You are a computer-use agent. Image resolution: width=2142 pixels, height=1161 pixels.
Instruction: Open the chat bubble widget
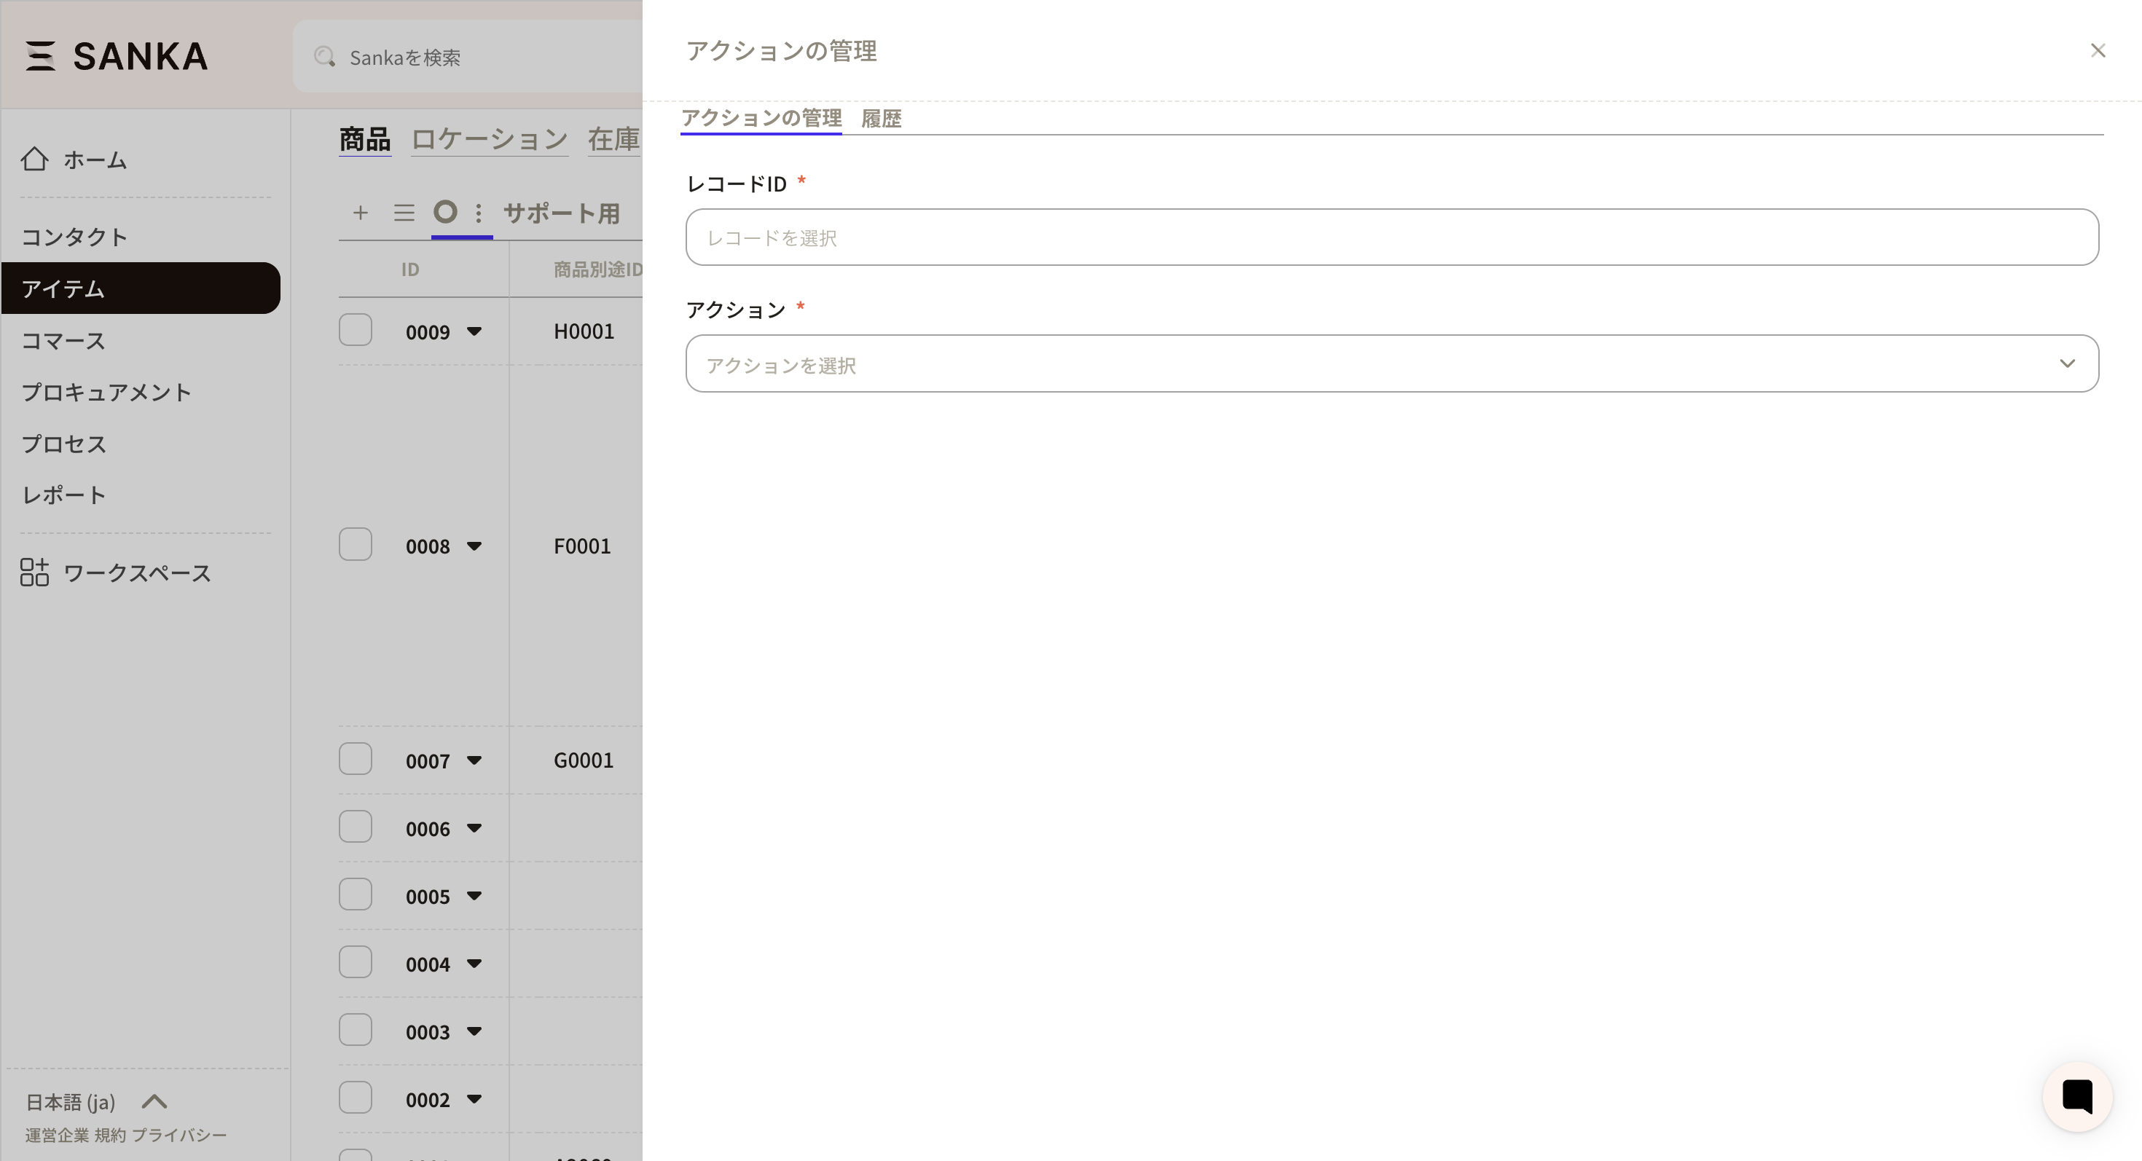2077,1097
